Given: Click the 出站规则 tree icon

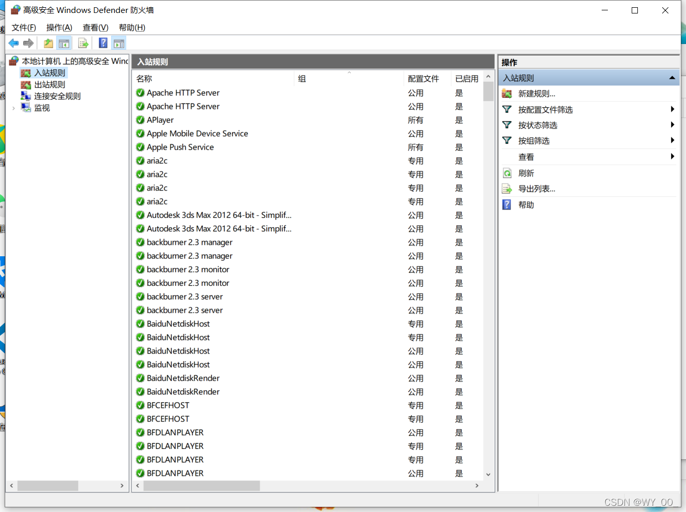Looking at the screenshot, I should coord(26,84).
